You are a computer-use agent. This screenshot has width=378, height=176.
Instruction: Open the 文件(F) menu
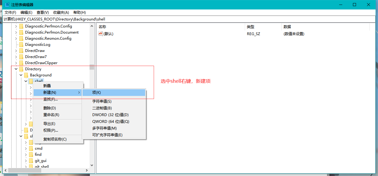(x=10, y=13)
